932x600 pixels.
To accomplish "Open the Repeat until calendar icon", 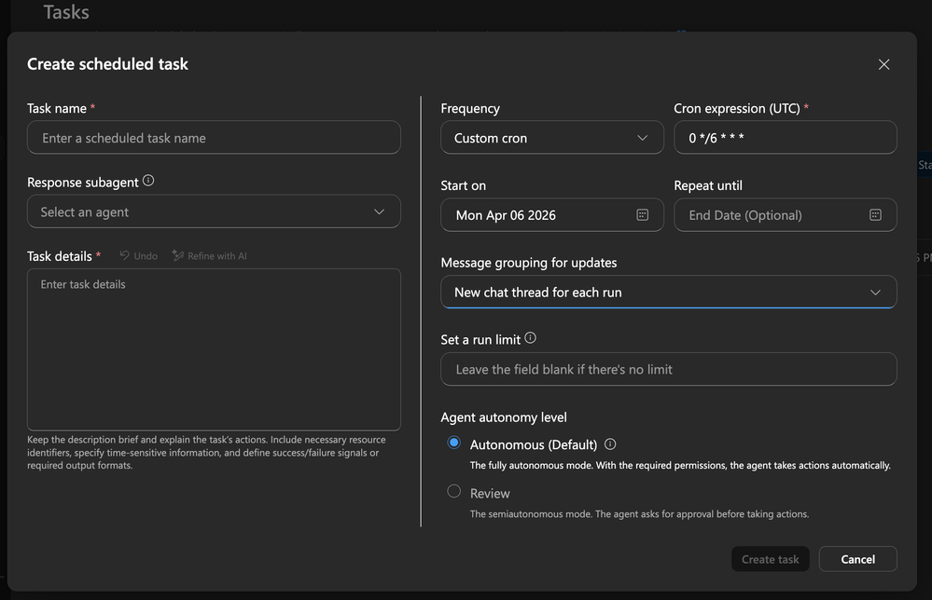I will point(875,215).
